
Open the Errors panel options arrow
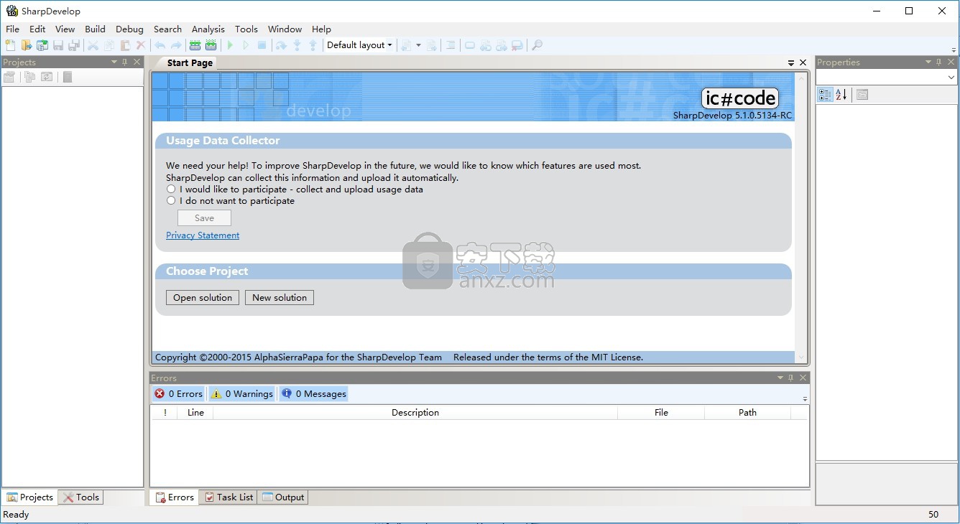(x=780, y=378)
